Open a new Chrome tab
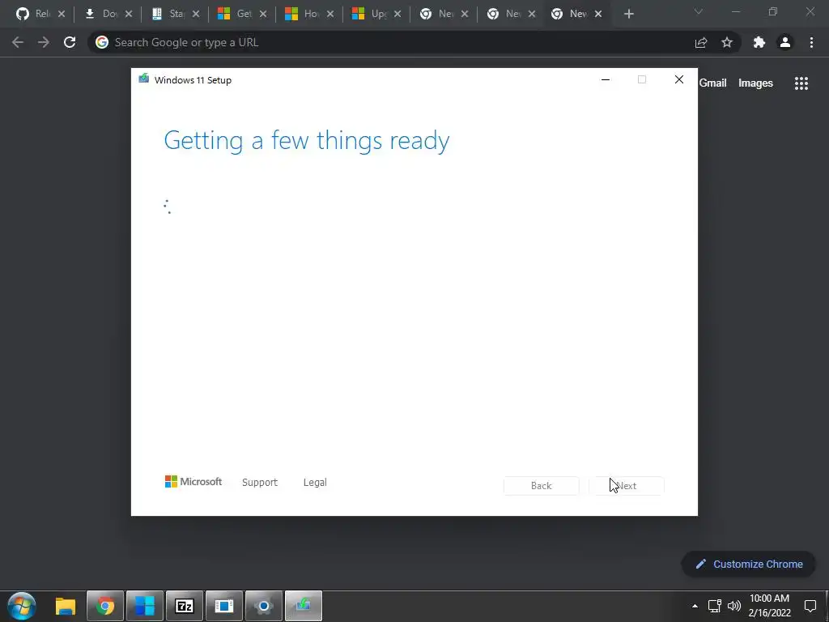The height and width of the screenshot is (622, 829). point(628,15)
